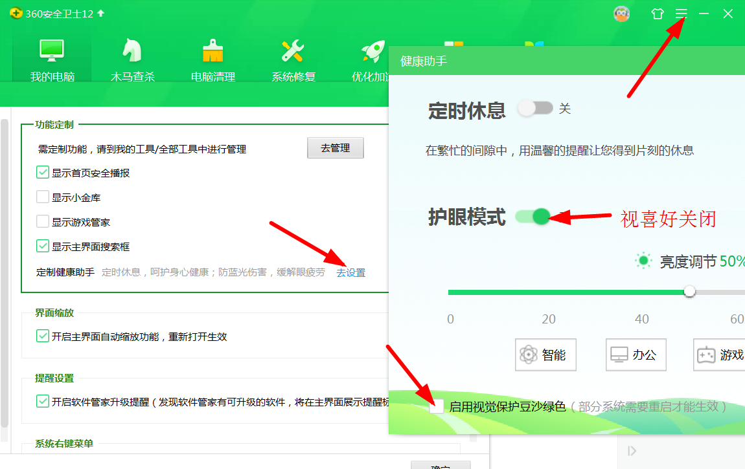The width and height of the screenshot is (745, 469).
Task: Toggle 开启主界面自动缩放功能 checkbox
Action: pos(43,336)
